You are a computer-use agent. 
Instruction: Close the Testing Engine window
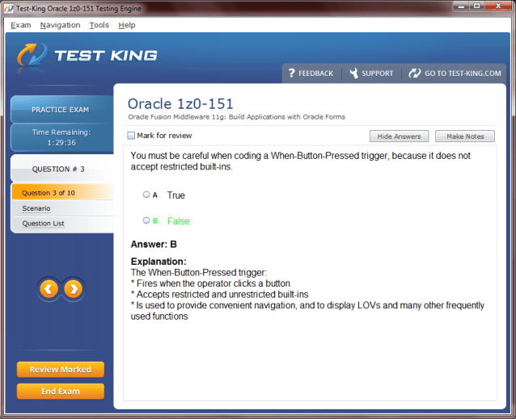point(498,6)
